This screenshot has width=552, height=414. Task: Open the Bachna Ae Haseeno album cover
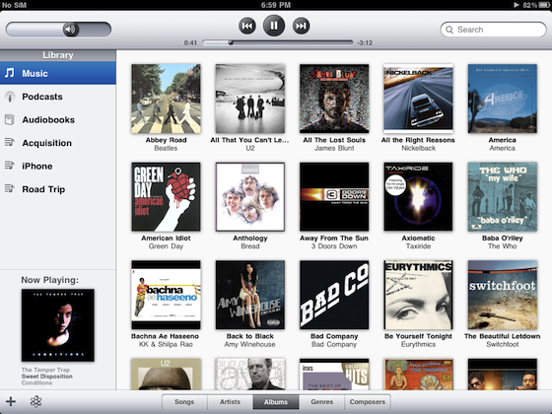[x=166, y=295]
